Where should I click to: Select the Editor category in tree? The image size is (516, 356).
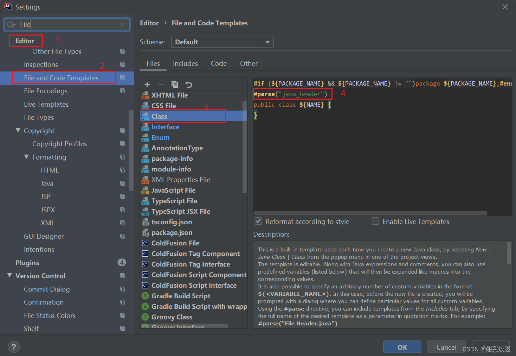[25, 41]
